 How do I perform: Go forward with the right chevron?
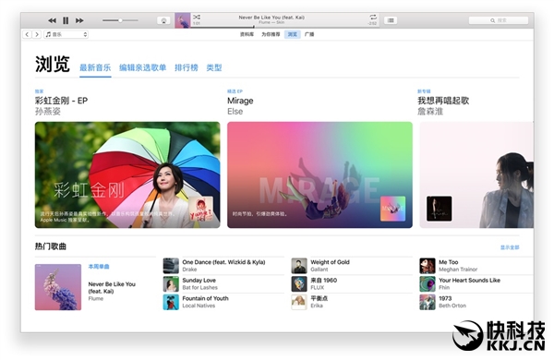point(36,34)
